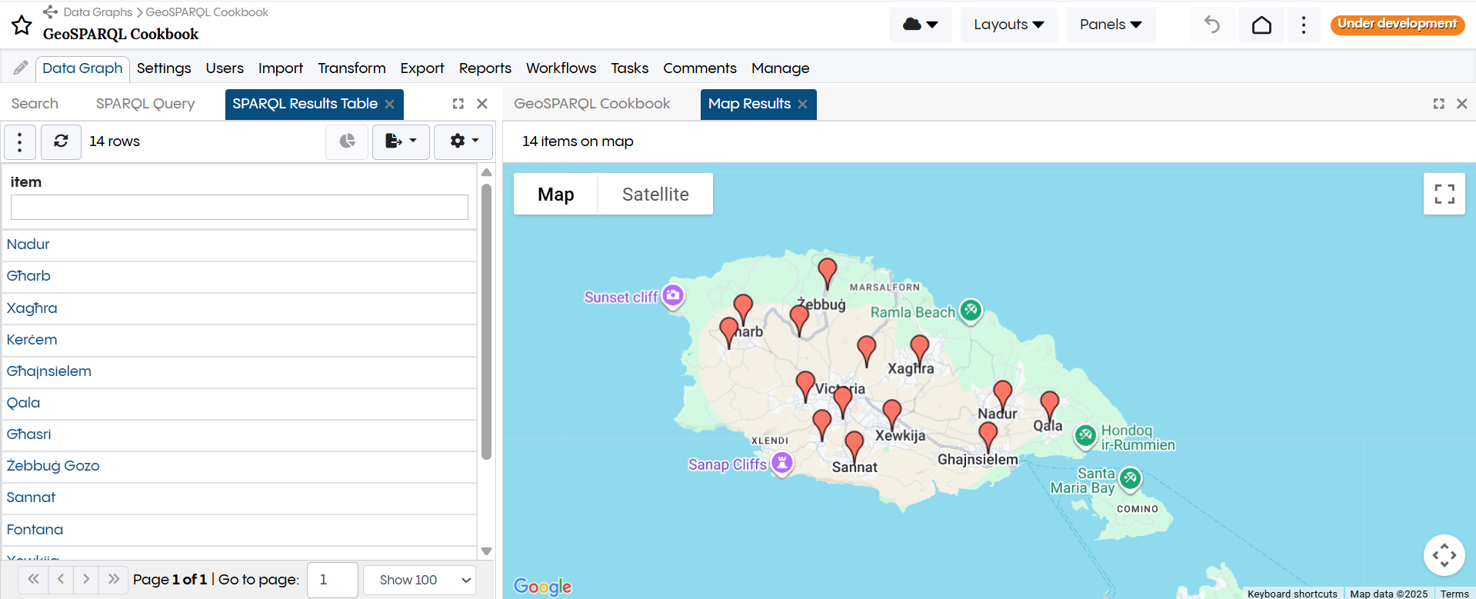Click the undo arrow icon

[1212, 25]
